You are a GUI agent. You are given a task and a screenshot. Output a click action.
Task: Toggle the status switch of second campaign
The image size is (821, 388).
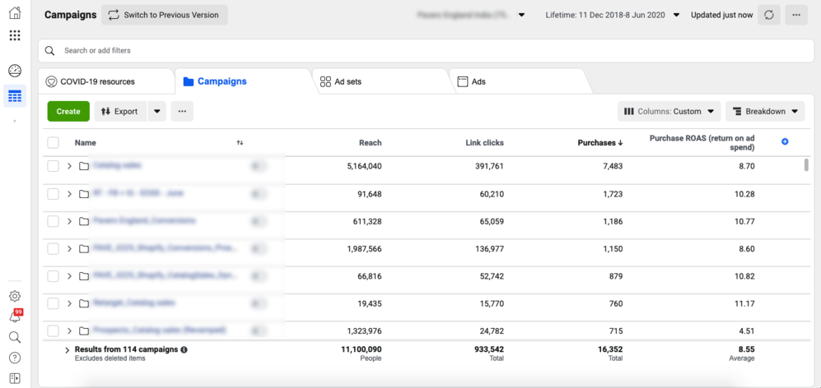pyautogui.click(x=259, y=194)
